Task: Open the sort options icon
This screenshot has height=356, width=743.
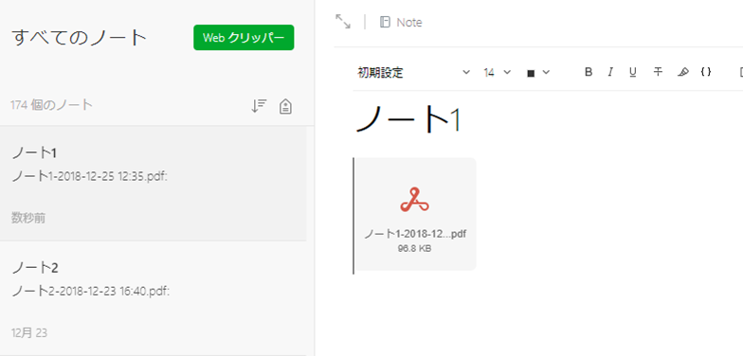Action: point(259,106)
